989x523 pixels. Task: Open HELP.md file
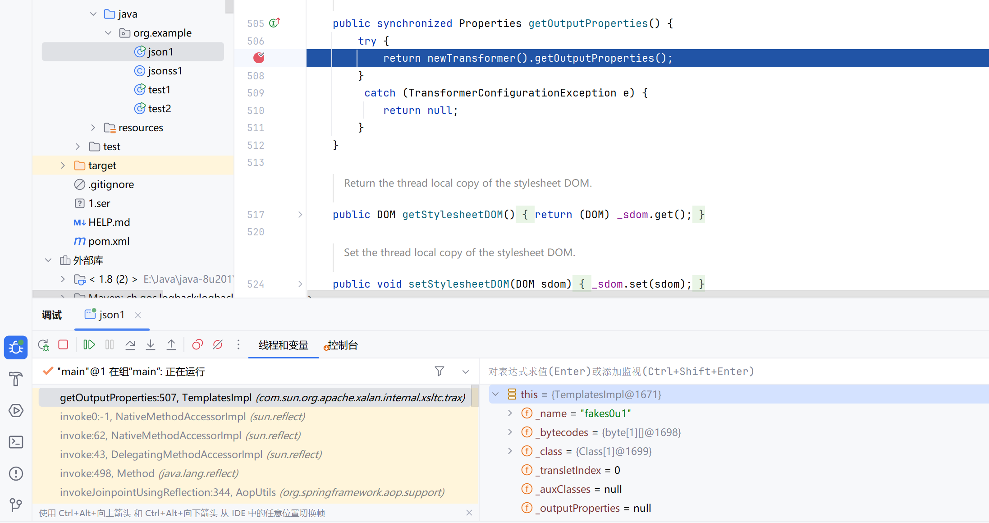tap(102, 222)
